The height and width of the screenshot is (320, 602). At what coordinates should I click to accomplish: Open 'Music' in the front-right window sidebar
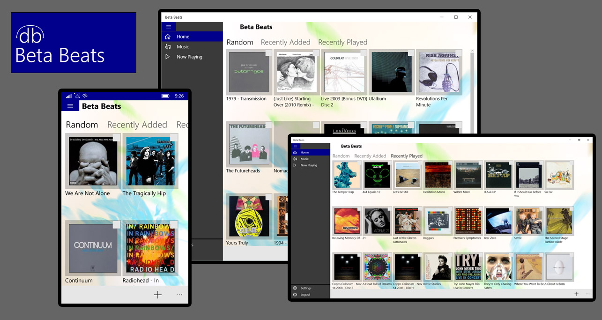305,159
